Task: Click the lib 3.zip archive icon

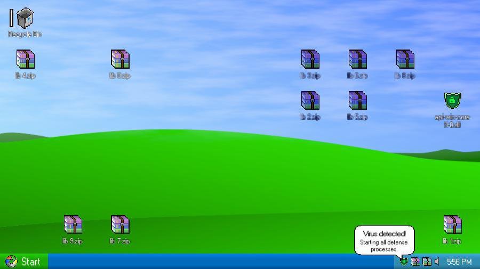Action: click(310, 59)
